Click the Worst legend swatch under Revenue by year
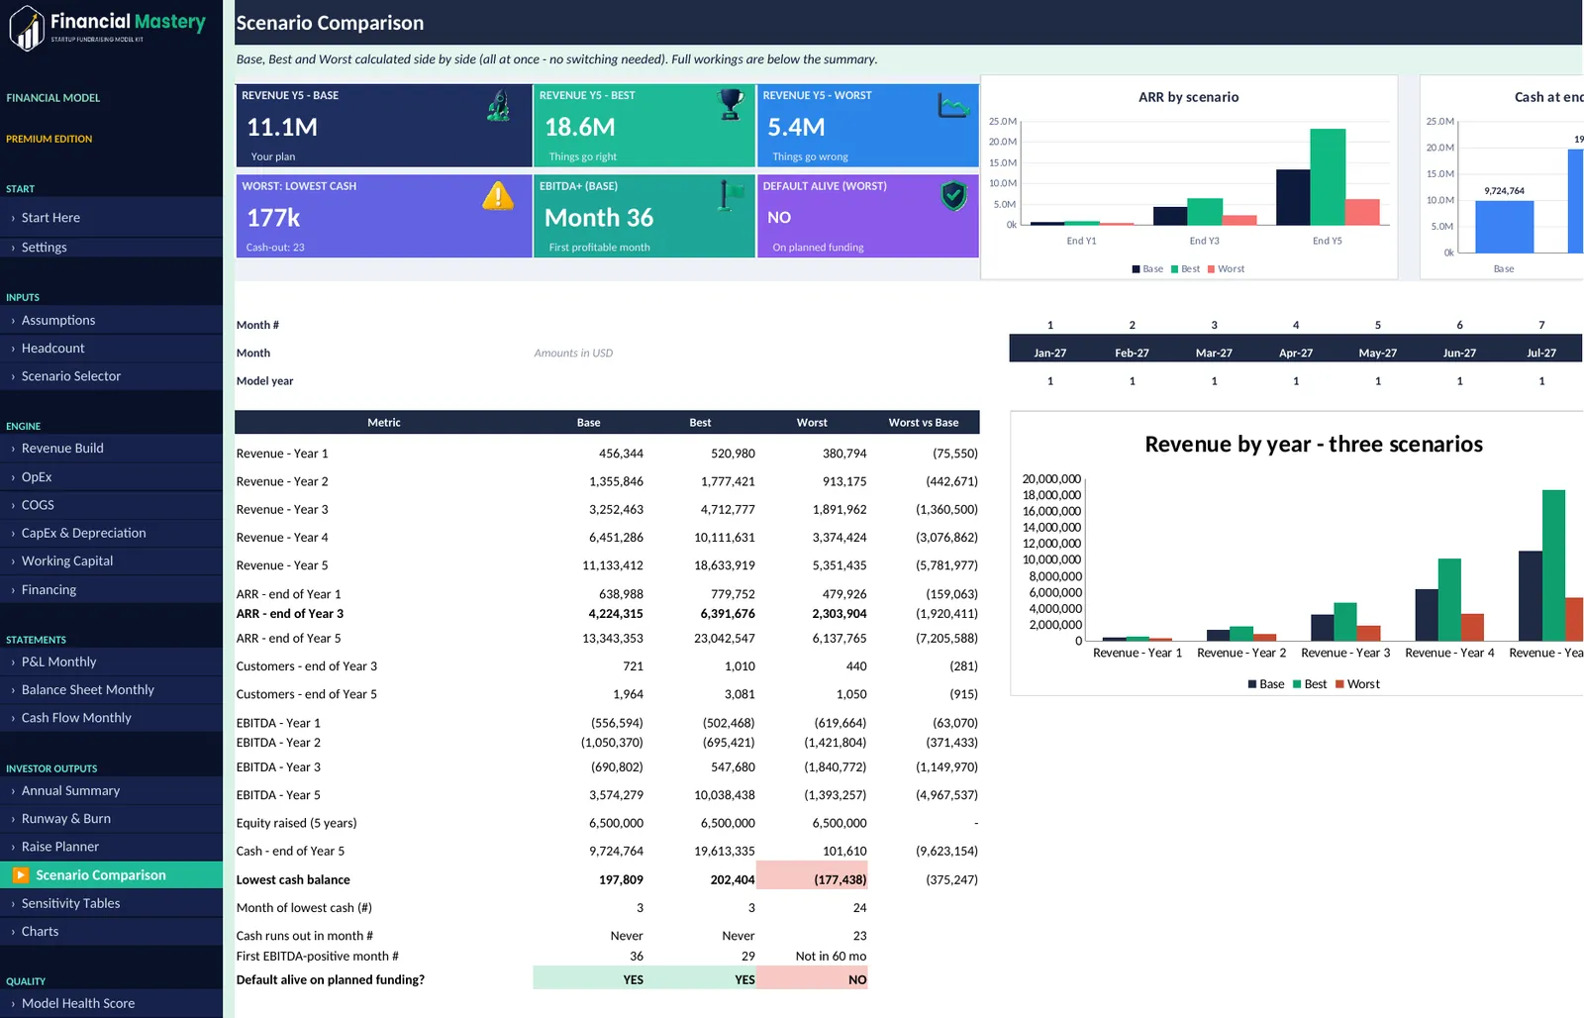The width and height of the screenshot is (1584, 1018). click(1339, 684)
